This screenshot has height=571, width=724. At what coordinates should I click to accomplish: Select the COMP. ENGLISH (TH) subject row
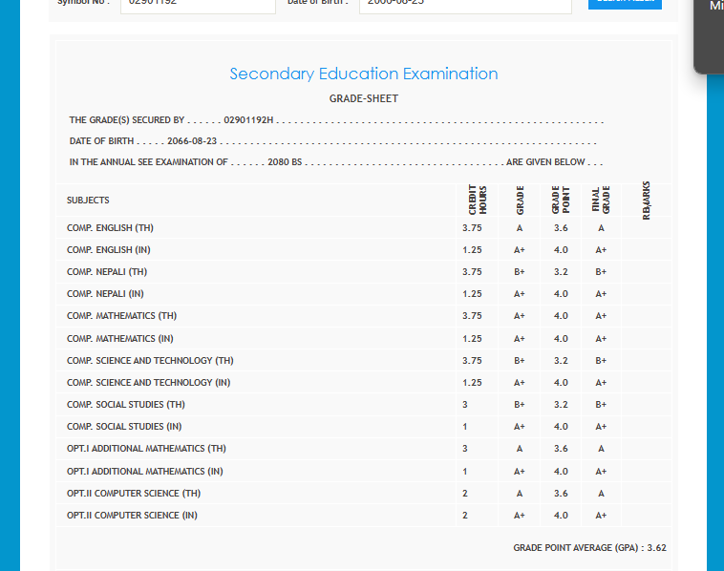click(x=110, y=228)
